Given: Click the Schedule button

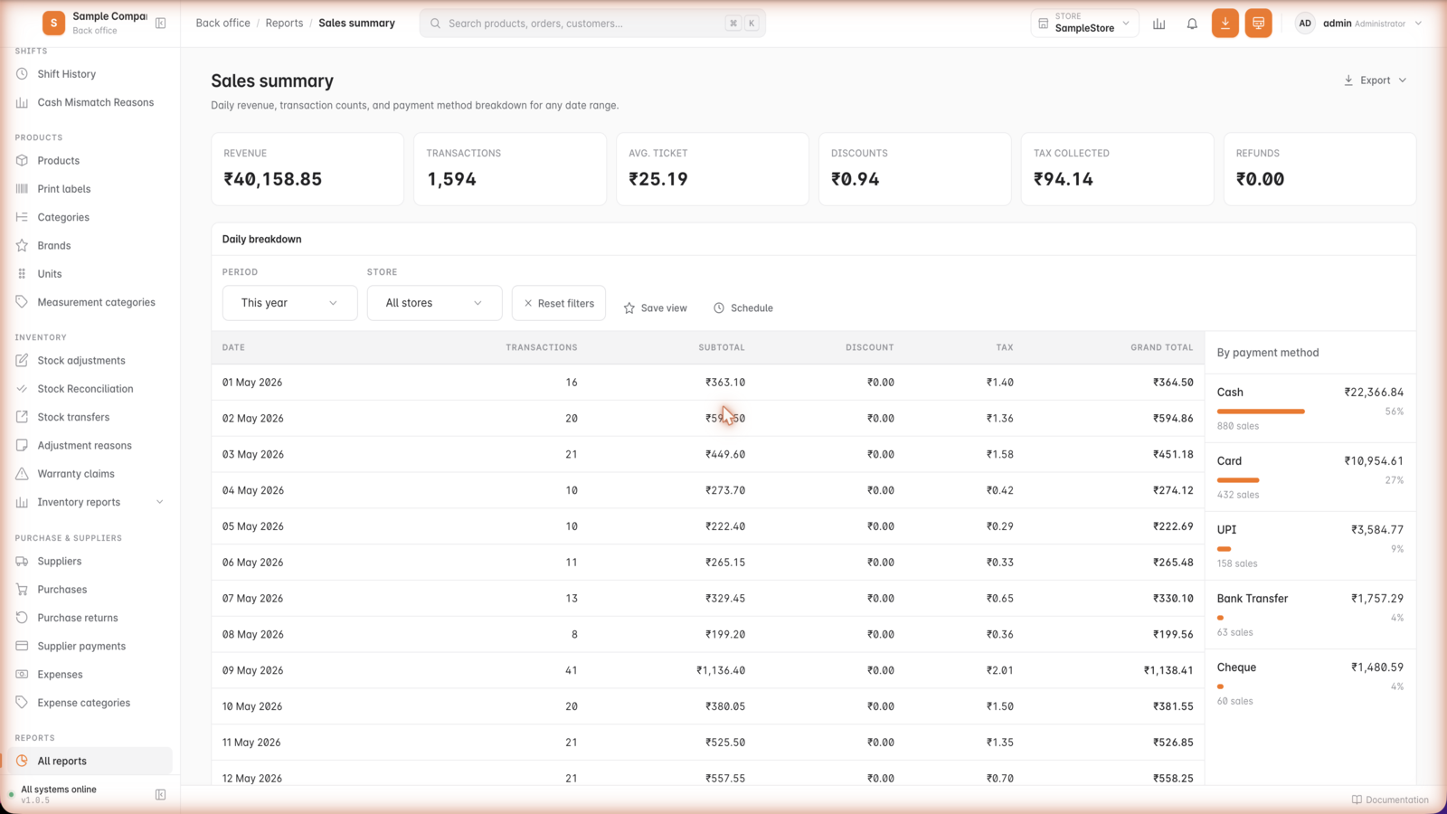Looking at the screenshot, I should coord(743,308).
